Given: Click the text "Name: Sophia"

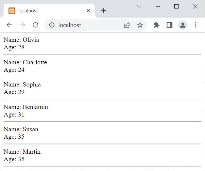Looking at the screenshot, I should 22,85.
